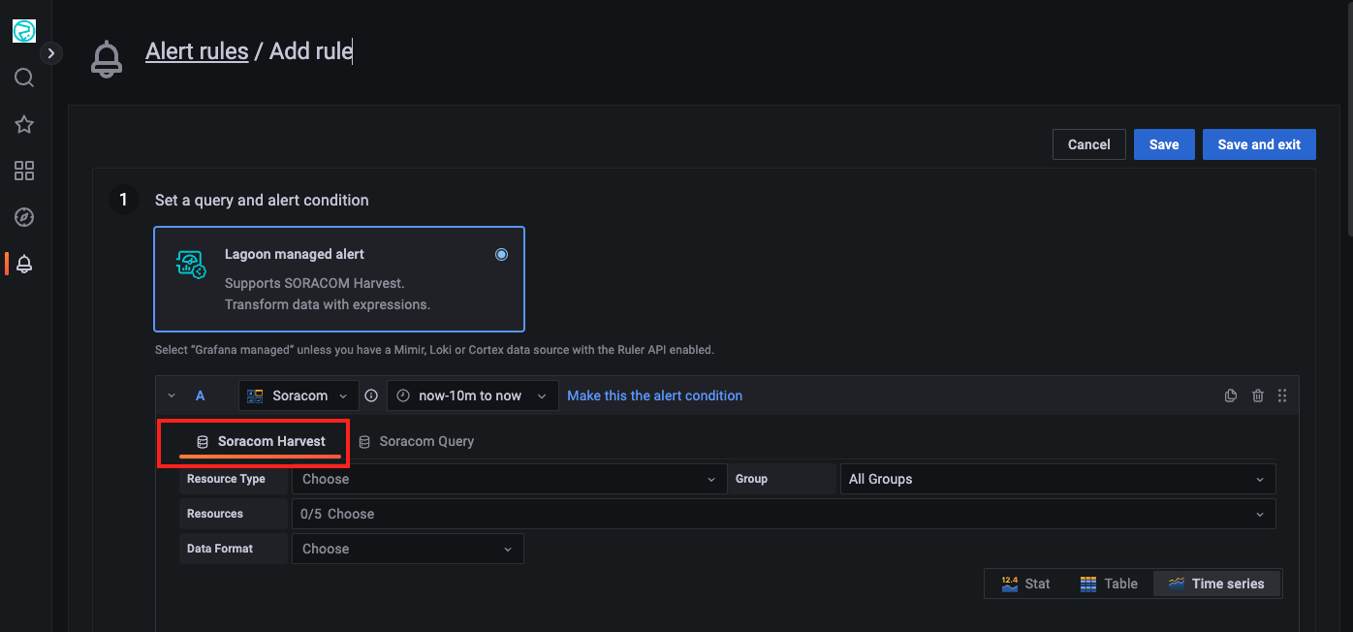Select the Stat visualization option
This screenshot has height=632, width=1353.
point(1025,584)
